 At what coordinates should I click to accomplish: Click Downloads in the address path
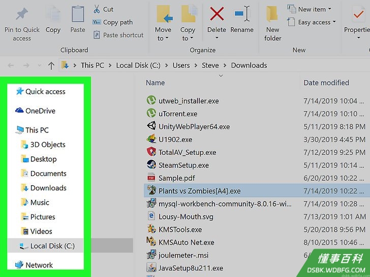249,65
